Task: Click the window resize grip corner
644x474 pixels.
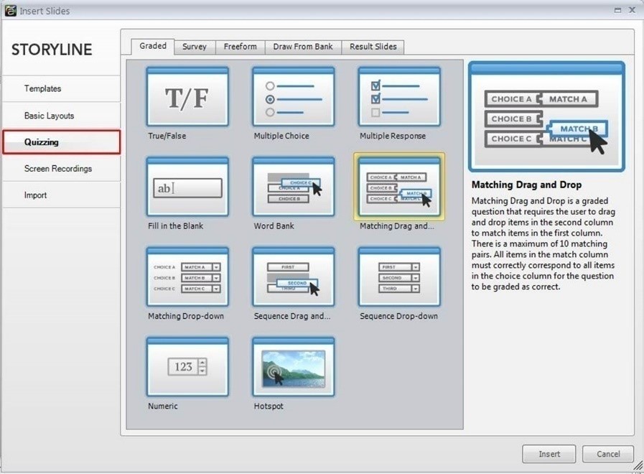Action: [638, 467]
